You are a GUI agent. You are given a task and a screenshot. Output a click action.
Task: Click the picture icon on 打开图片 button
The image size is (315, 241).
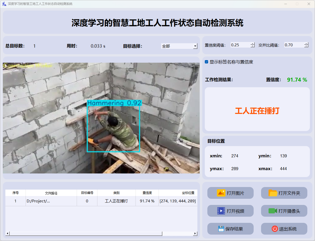tap(221, 193)
